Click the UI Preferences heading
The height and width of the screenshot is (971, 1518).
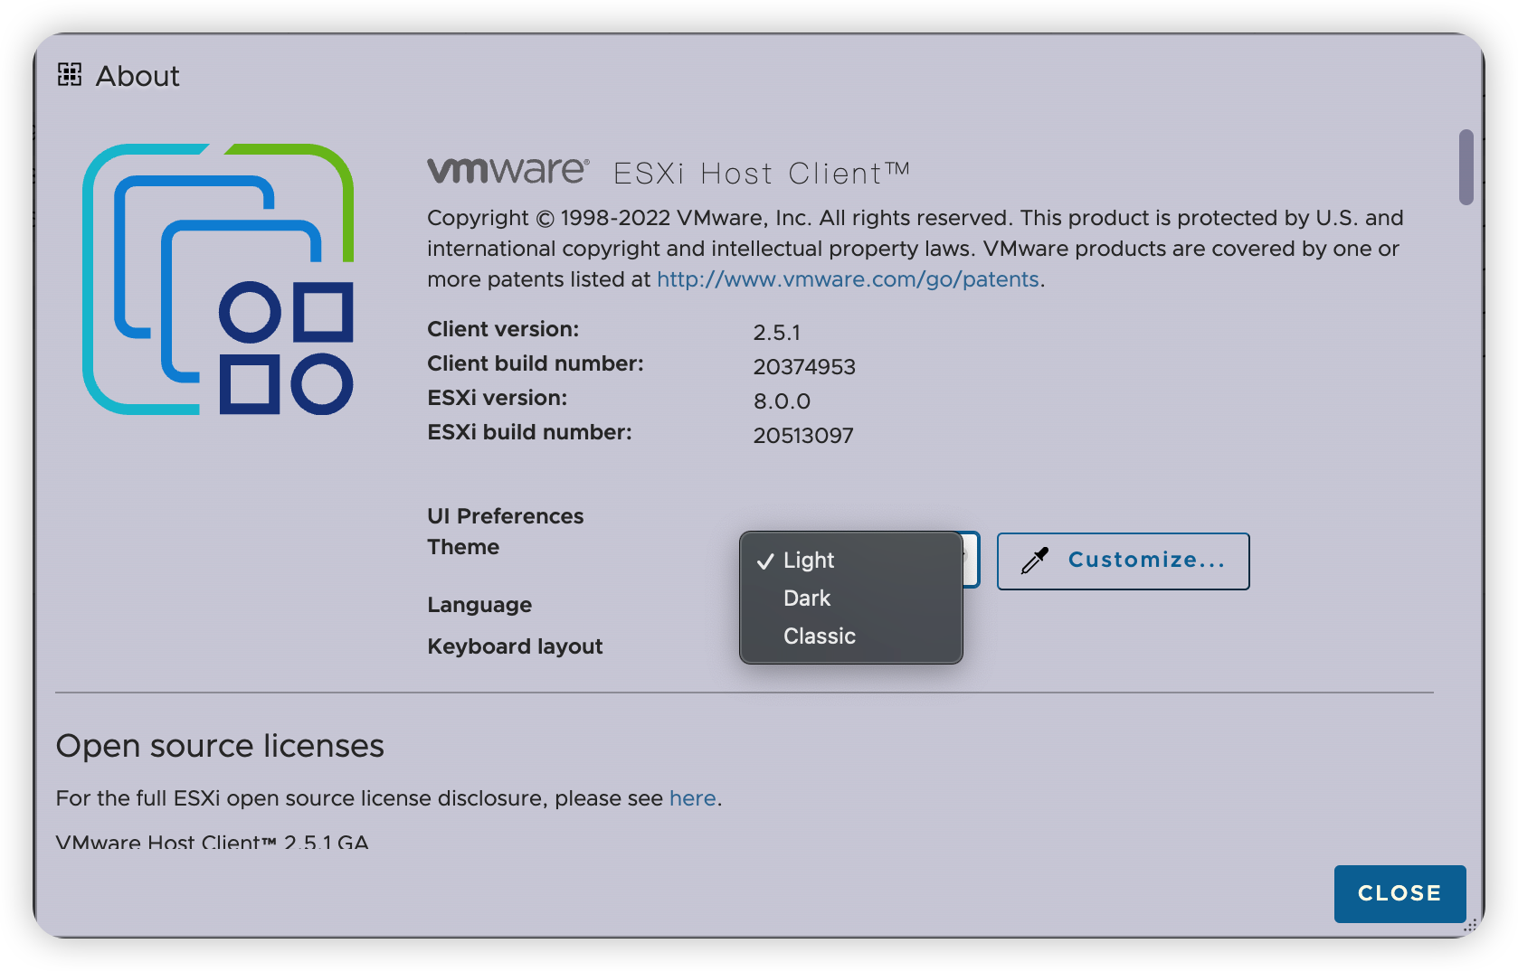point(506,516)
